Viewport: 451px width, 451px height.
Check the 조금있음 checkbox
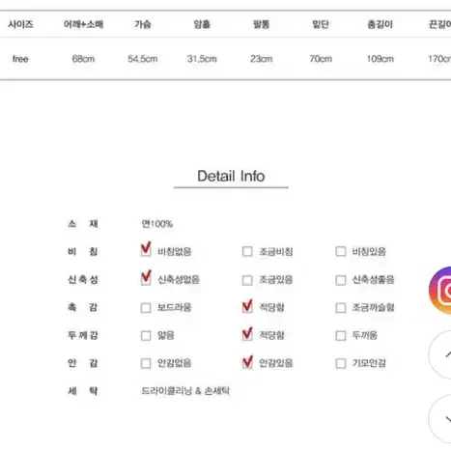247,280
